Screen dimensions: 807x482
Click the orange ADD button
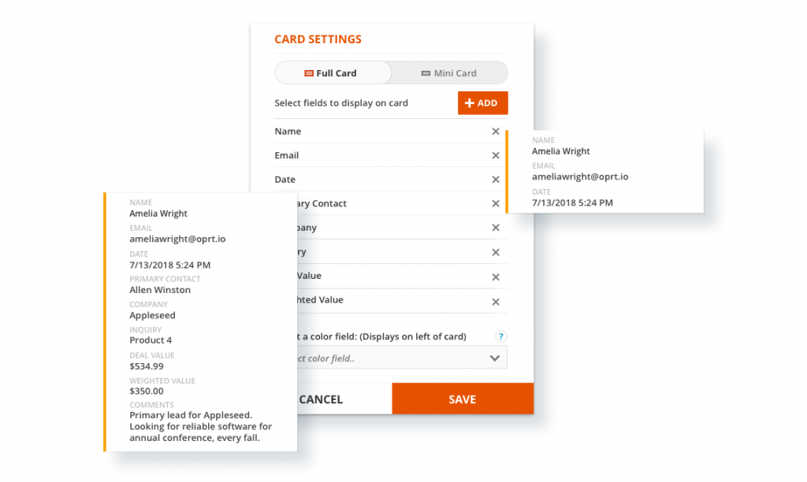(482, 103)
